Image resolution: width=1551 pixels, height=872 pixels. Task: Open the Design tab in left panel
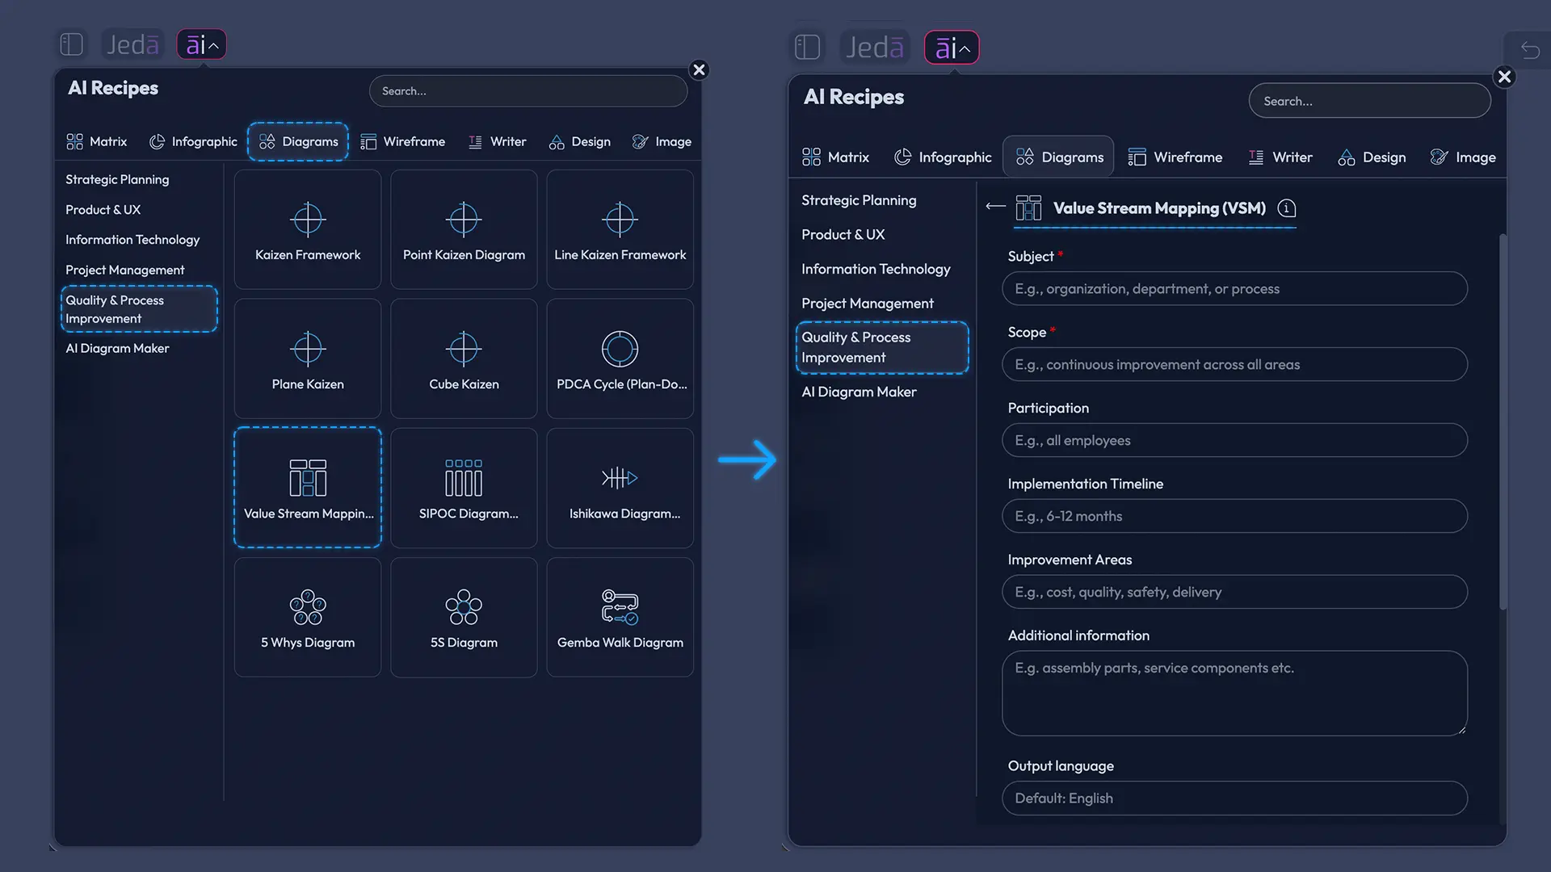[x=580, y=142]
